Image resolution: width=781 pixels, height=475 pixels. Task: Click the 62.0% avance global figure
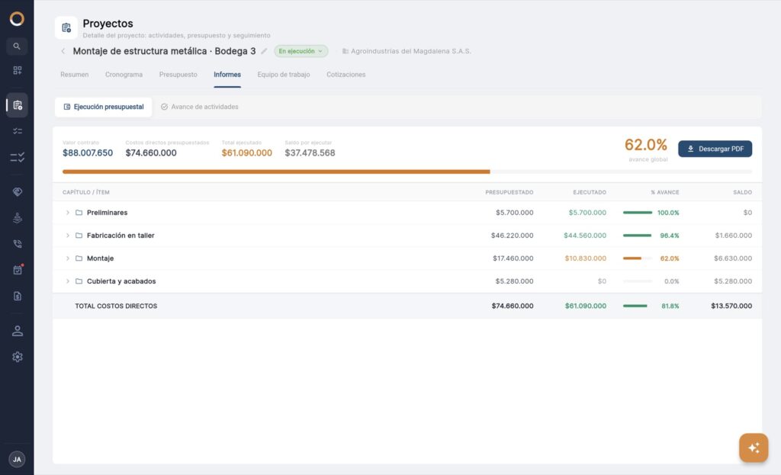click(x=645, y=145)
